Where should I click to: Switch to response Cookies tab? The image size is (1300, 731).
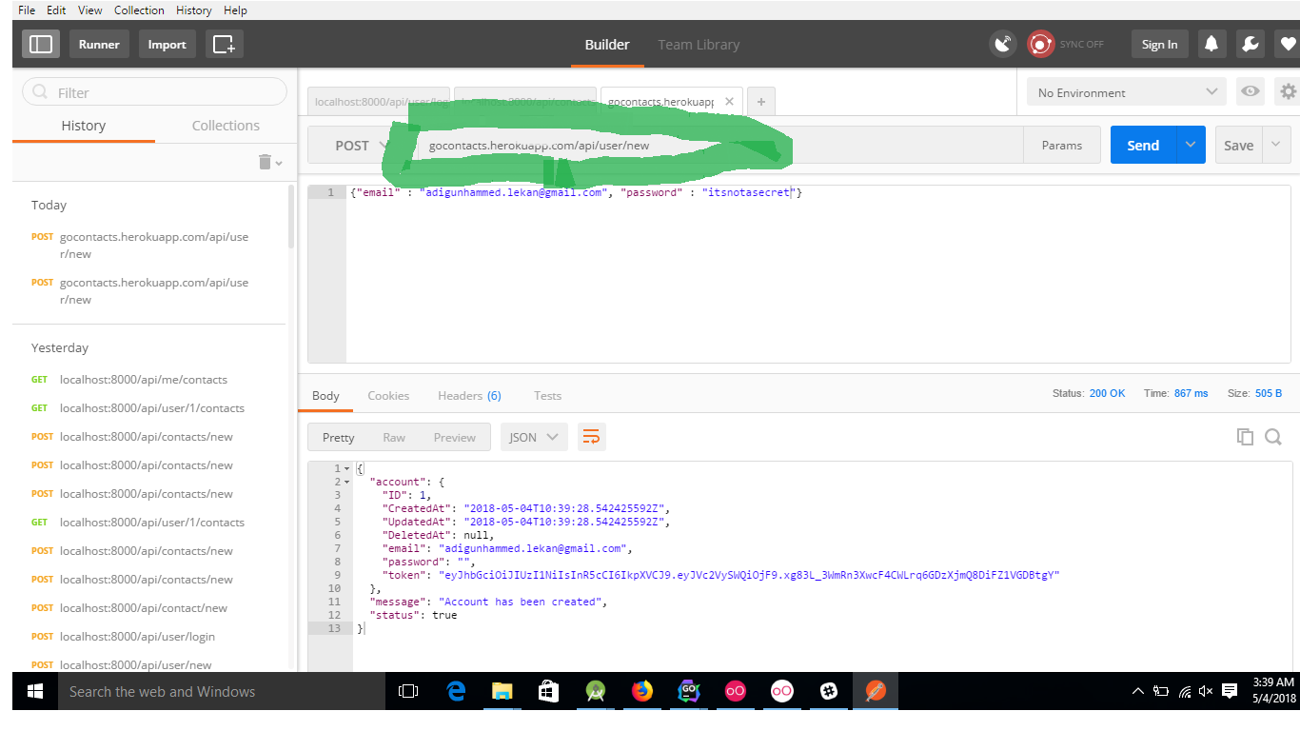[x=388, y=395]
